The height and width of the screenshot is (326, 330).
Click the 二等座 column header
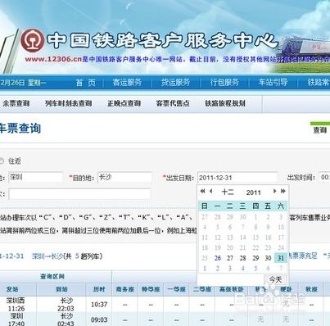coord(202,289)
